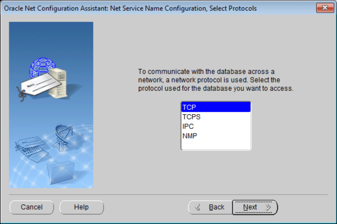Select TCP protocol in the list
The width and height of the screenshot is (337, 224).
216,107
